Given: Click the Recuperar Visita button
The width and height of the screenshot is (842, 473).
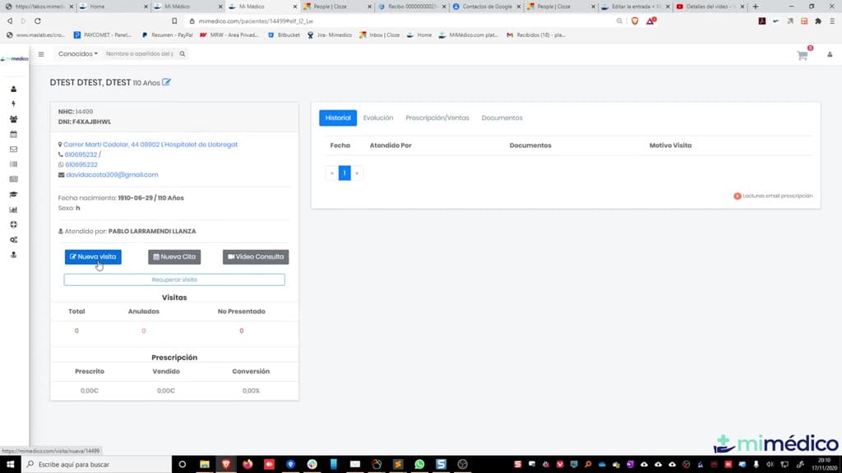Looking at the screenshot, I should [x=174, y=279].
